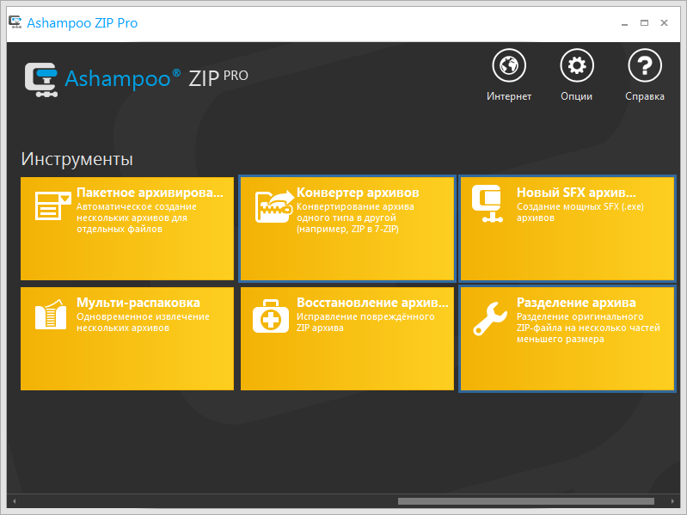Open Опции gear settings icon
Image resolution: width=687 pixels, height=515 pixels.
[x=577, y=65]
